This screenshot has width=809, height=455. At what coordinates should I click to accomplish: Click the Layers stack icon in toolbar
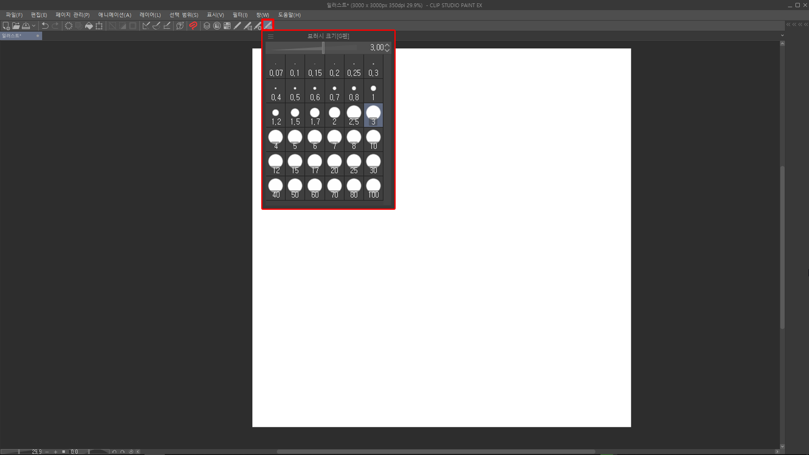click(x=206, y=26)
